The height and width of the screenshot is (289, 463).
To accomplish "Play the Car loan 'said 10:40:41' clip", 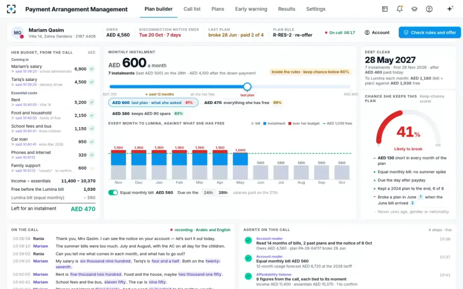I will click(x=24, y=144).
